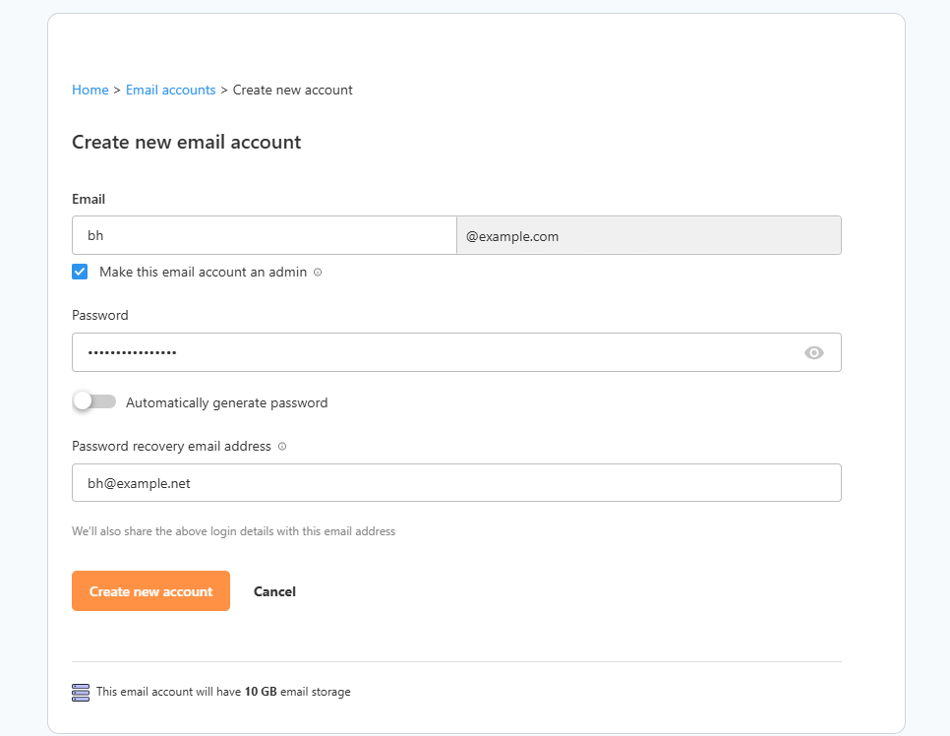Enable Automatically generate password
Image resolution: width=950 pixels, height=736 pixels.
click(93, 401)
